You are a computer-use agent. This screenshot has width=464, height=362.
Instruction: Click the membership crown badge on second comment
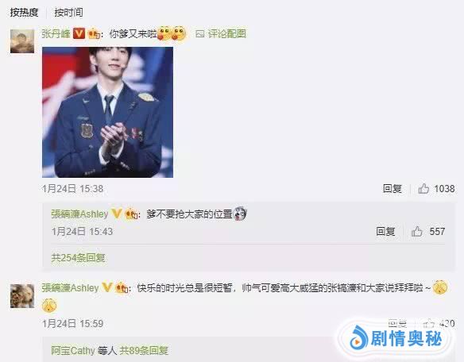coord(122,287)
